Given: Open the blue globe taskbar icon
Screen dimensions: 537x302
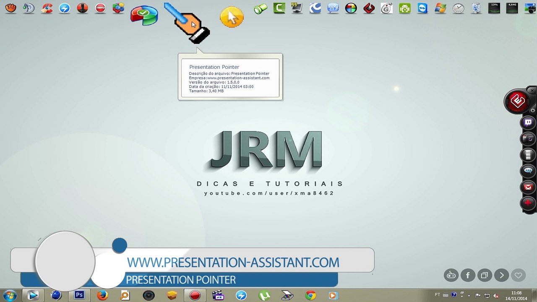Looking at the screenshot, I should click(56, 295).
